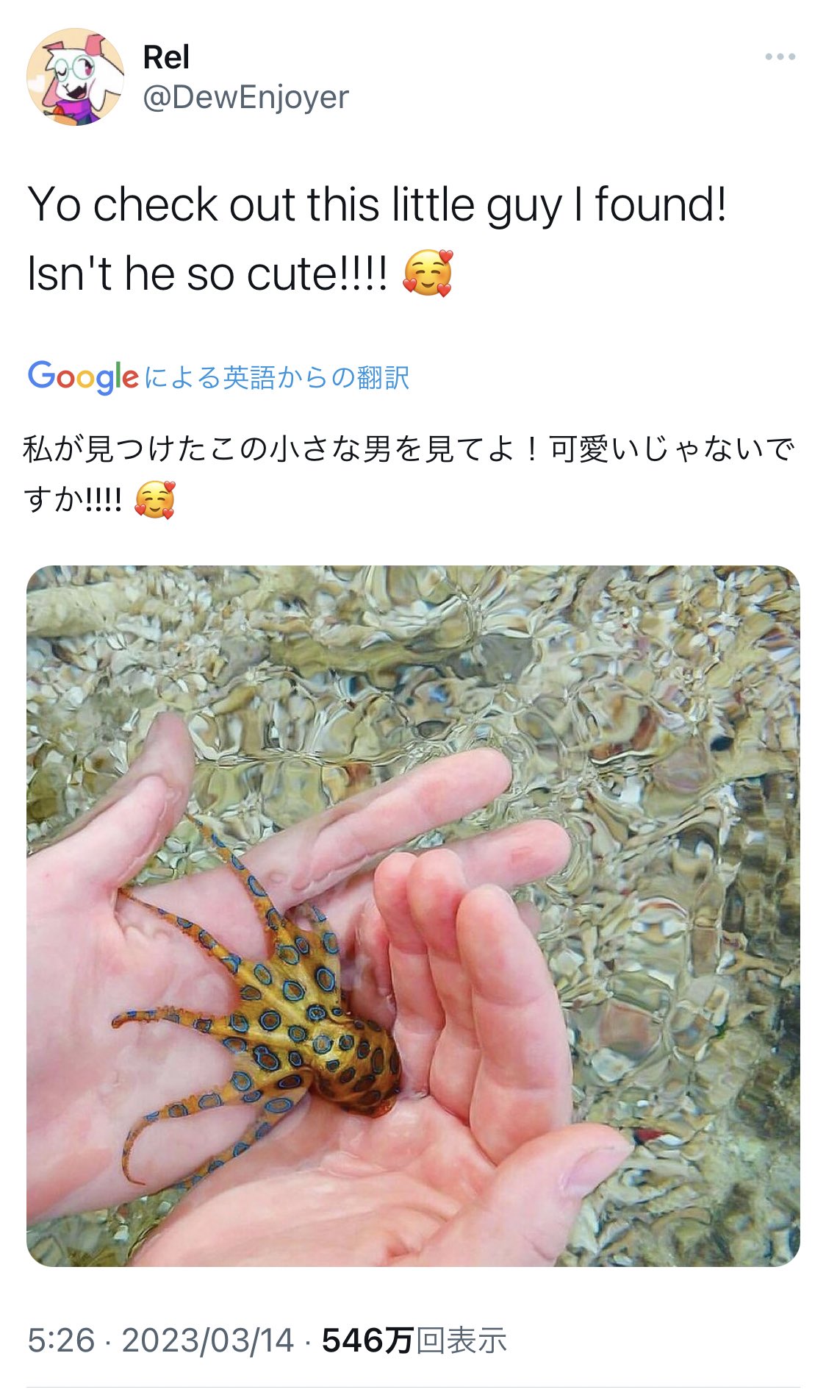Select the "Isn't he so cute!!!!" line
This screenshot has width=826, height=1392.
coord(207,274)
